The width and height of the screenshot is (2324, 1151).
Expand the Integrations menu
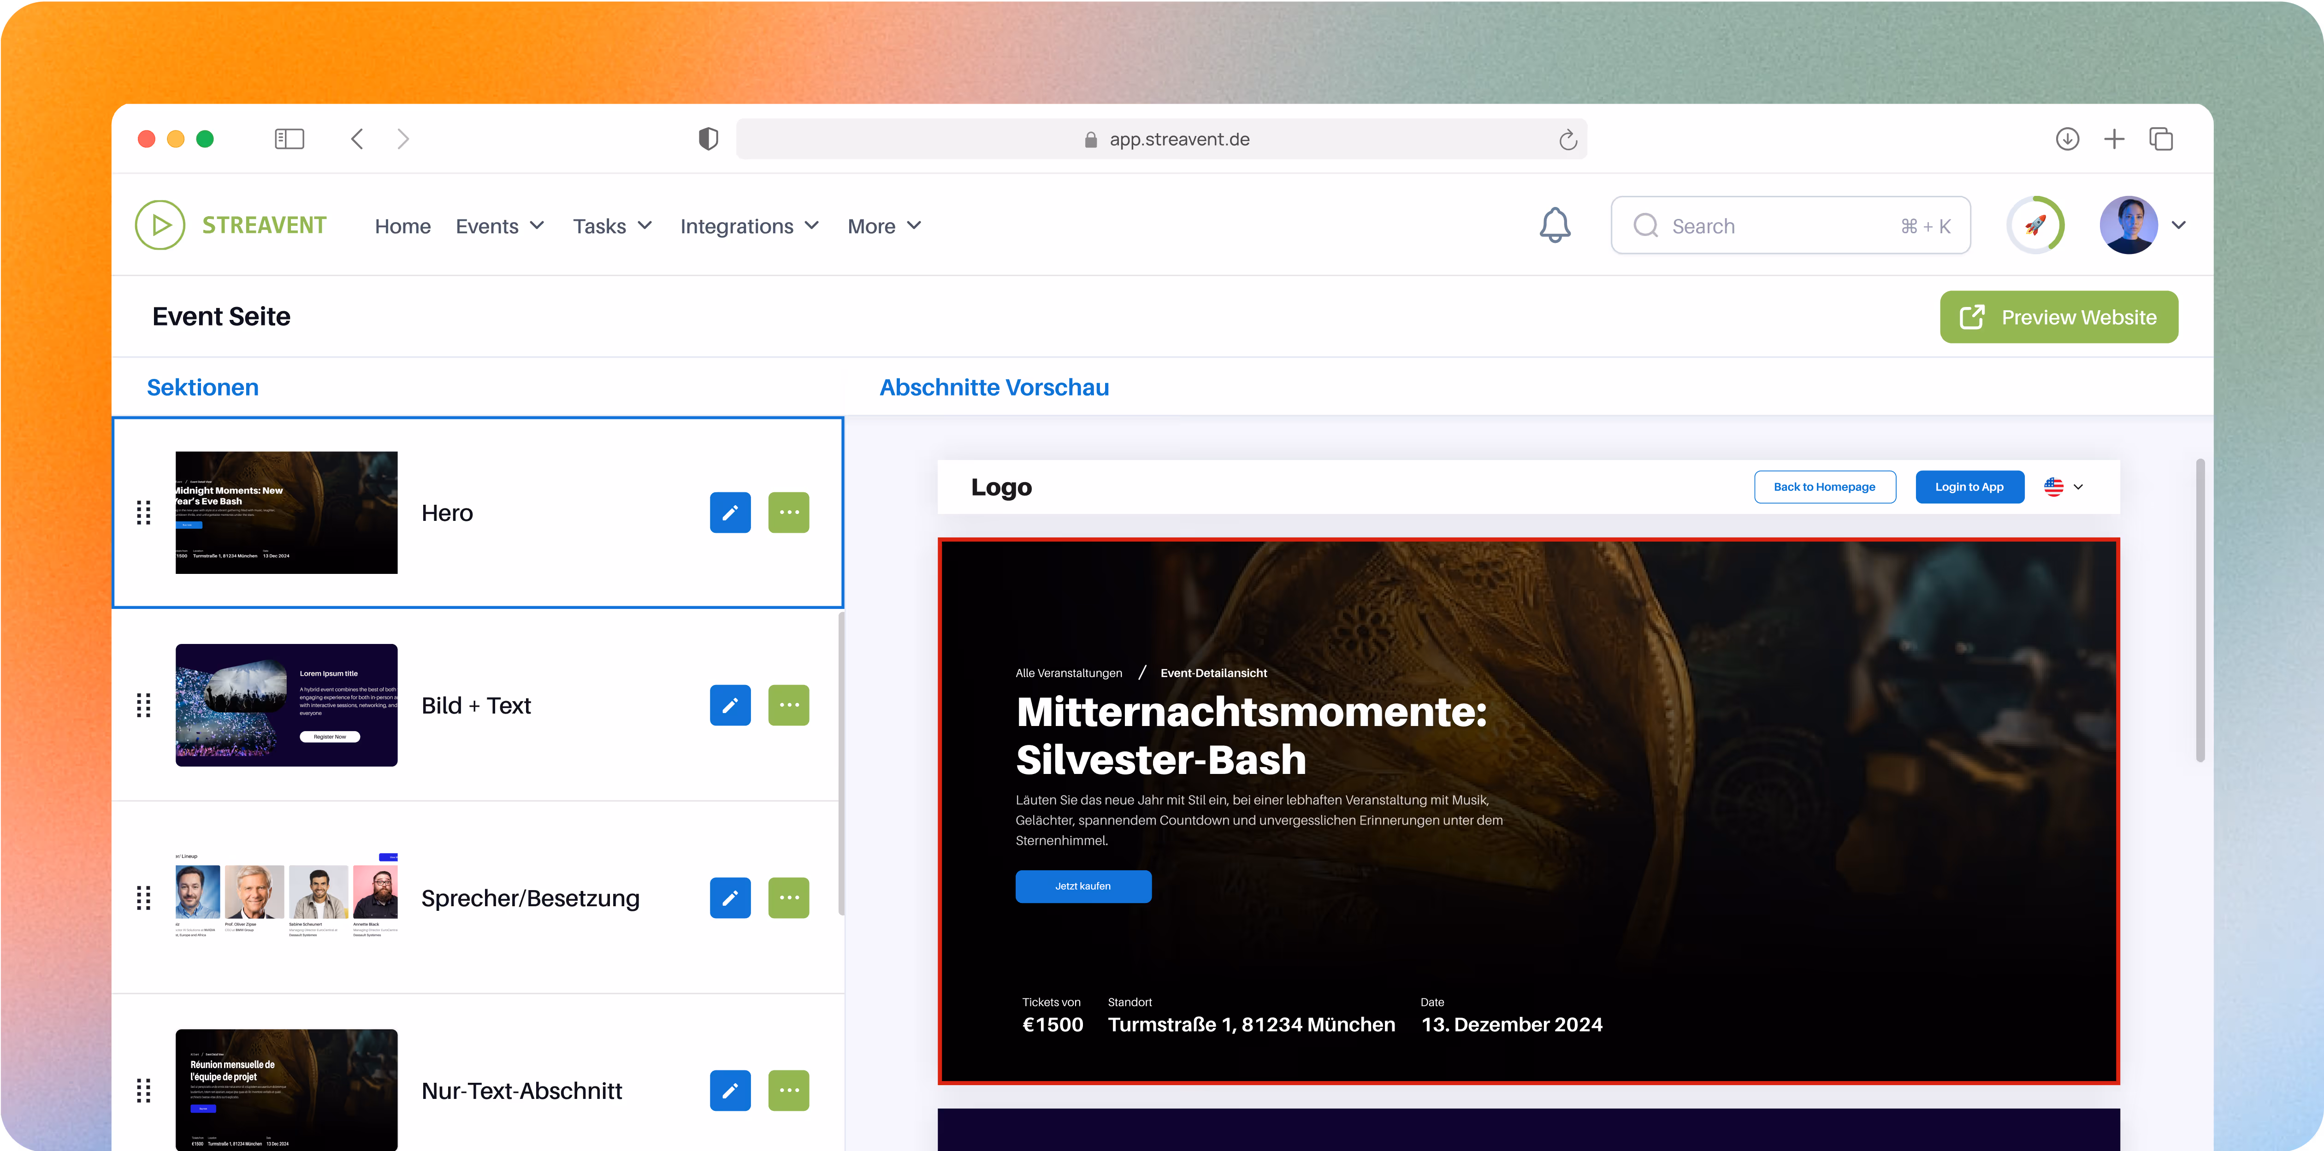point(750,226)
